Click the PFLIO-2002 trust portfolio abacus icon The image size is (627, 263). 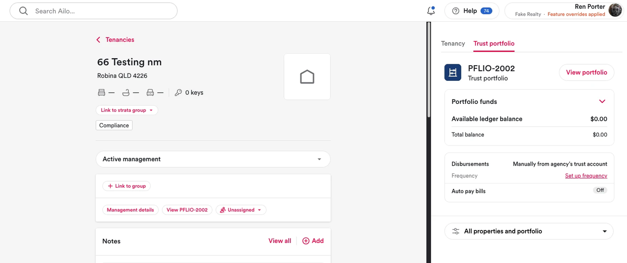click(x=453, y=73)
